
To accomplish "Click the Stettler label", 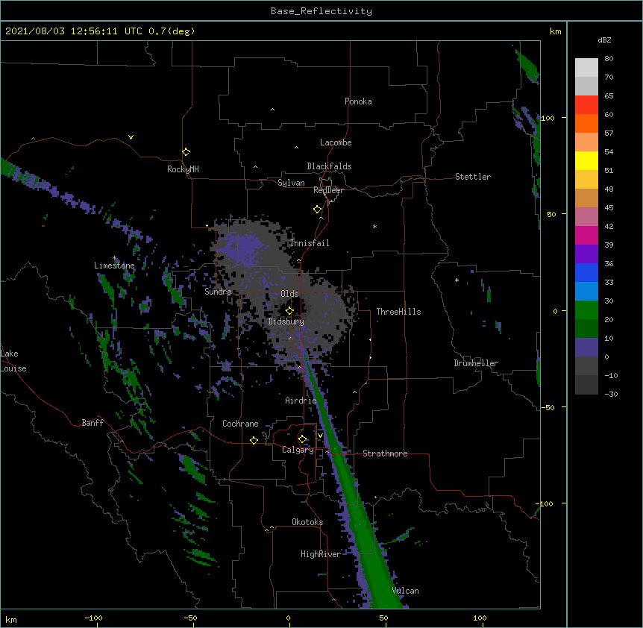I will pos(473,177).
